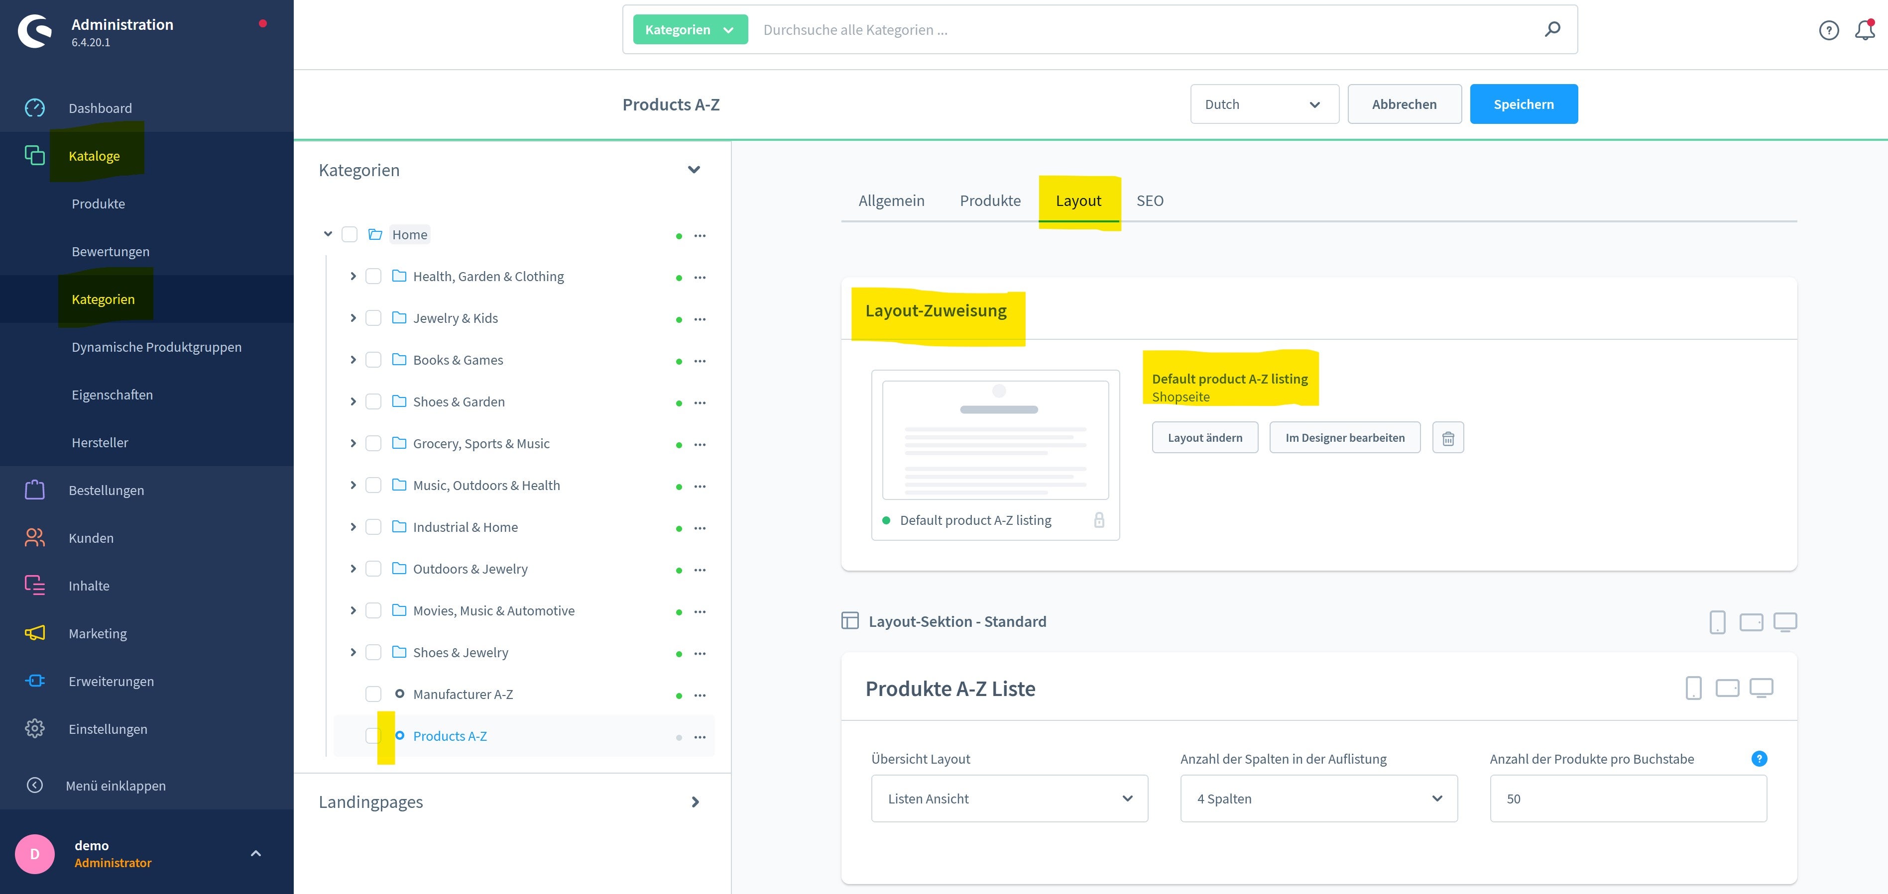Click the category search input field
Viewport: 1888px width, 894px height.
point(1143,29)
